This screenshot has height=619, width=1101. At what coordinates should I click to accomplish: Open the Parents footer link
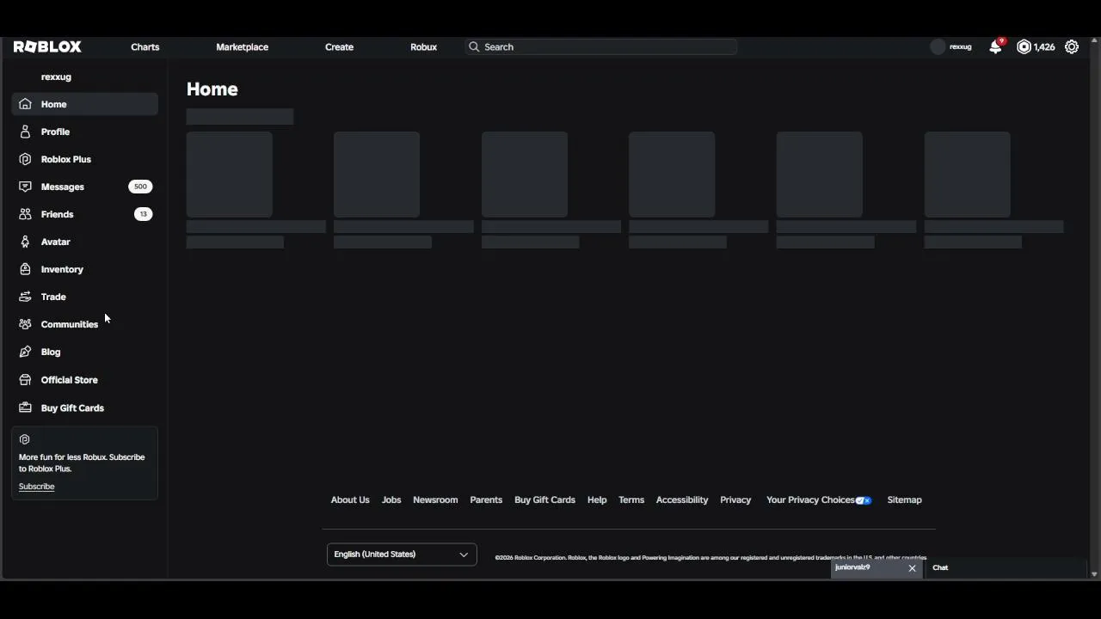486,499
